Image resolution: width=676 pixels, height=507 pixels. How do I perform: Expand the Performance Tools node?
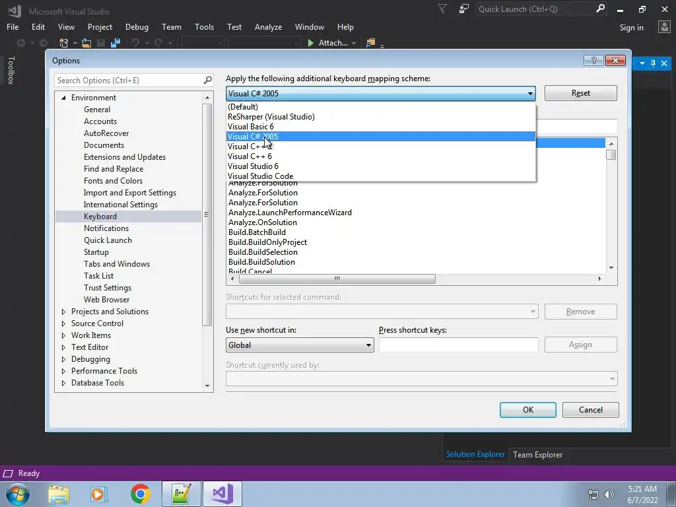(x=63, y=371)
